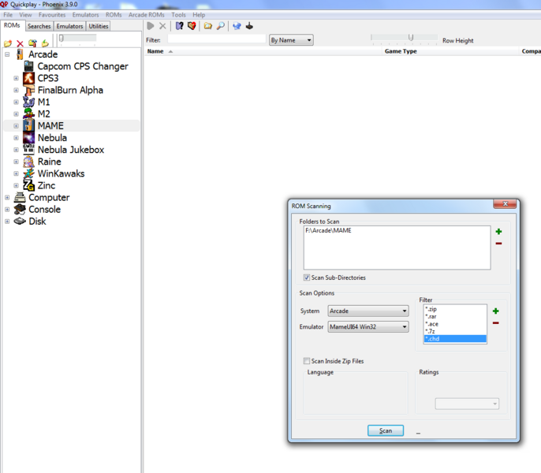The width and height of the screenshot is (541, 473).
Task: Select the WinKawaks emulator icon
Action: point(28,173)
